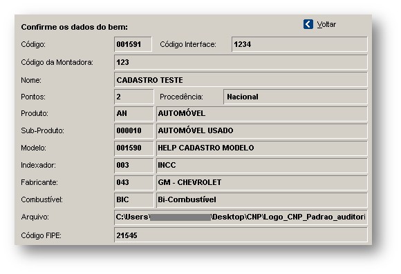Click the Modelo code field 001590
Screen dimensions: 401x274
click(x=134, y=148)
